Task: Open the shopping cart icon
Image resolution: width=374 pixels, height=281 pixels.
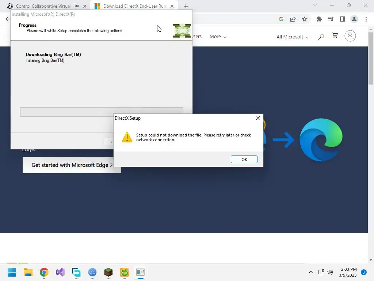Action: (x=335, y=35)
